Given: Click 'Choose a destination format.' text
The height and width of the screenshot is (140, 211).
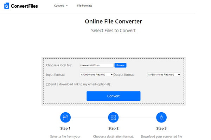Looking at the screenshot, I should click(113, 136).
